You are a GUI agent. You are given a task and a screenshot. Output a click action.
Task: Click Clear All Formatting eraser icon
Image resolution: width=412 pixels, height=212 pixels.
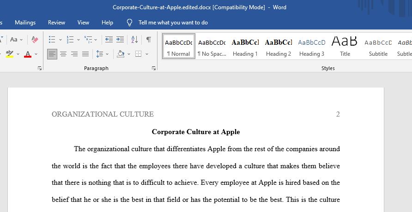pos(35,40)
